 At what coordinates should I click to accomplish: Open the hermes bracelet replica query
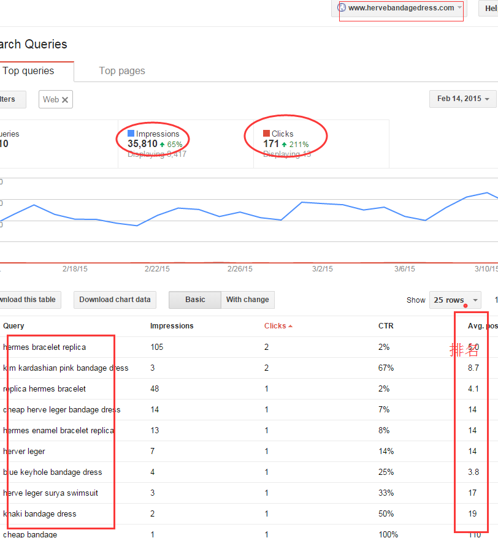pyautogui.click(x=45, y=347)
